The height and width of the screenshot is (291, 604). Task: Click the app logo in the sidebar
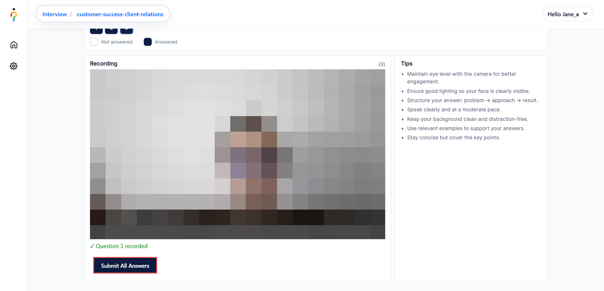[x=14, y=15]
